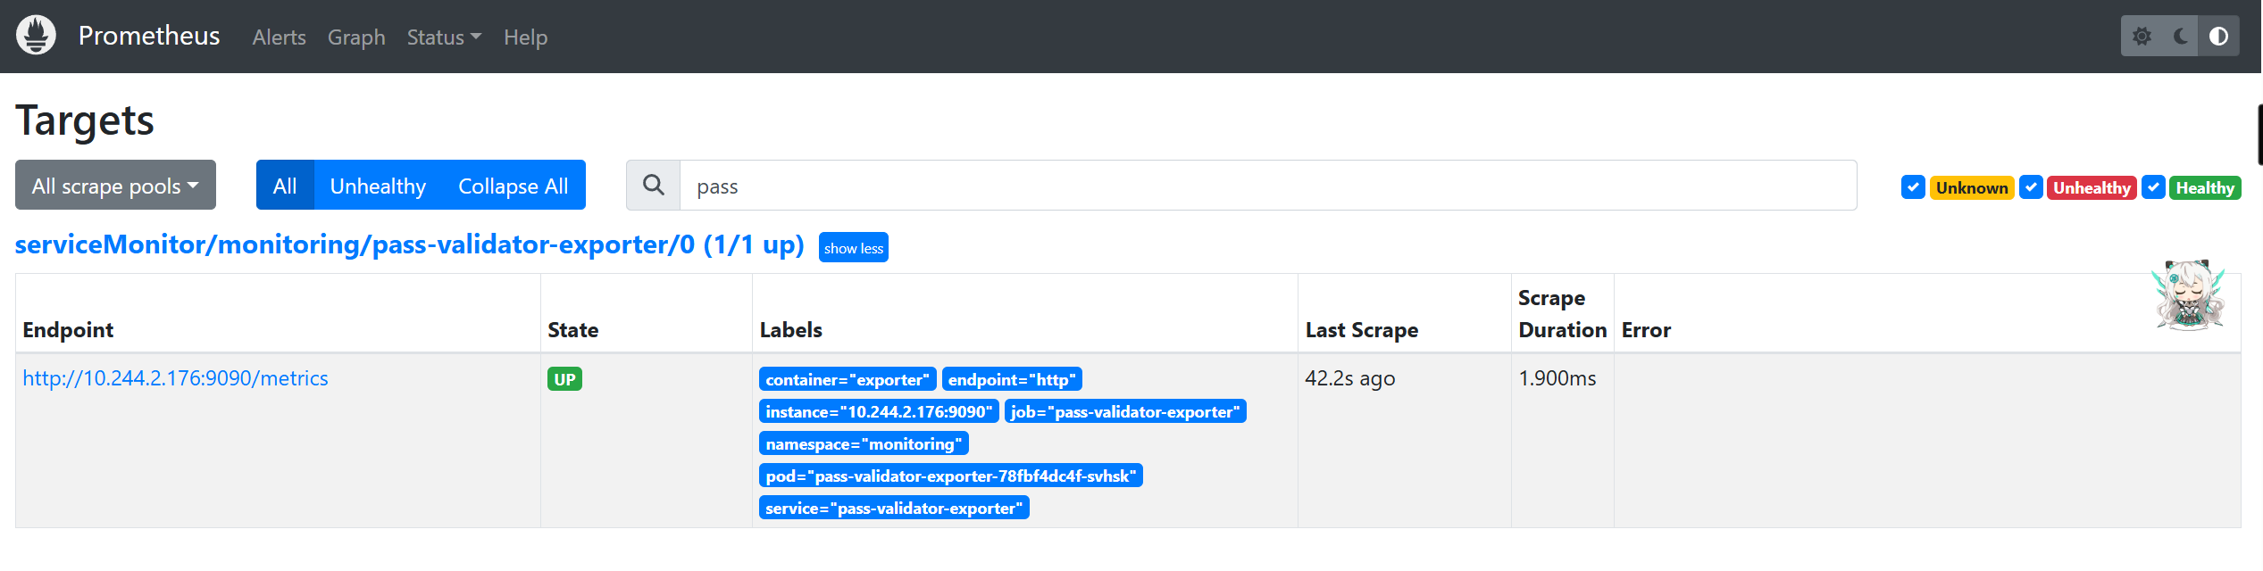Click the job="pass-validator-exporter" label badge
The image size is (2263, 571).
[1125, 411]
